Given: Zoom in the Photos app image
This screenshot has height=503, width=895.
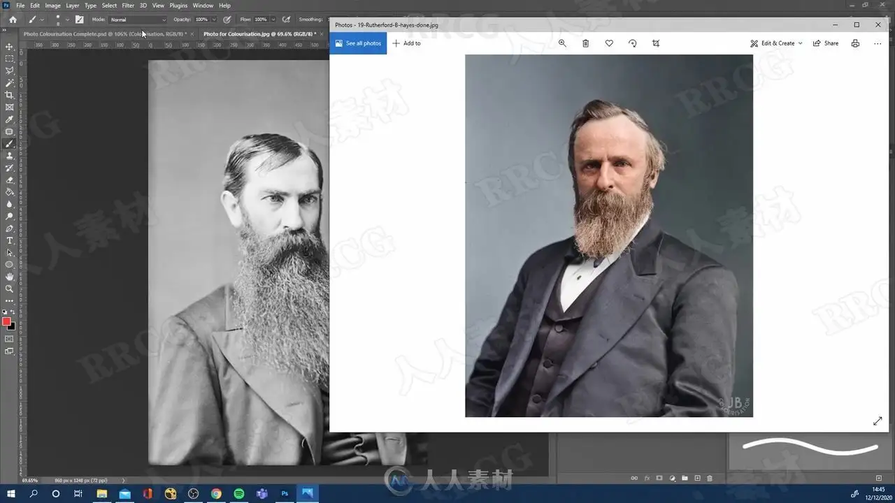Looking at the screenshot, I should pos(562,43).
